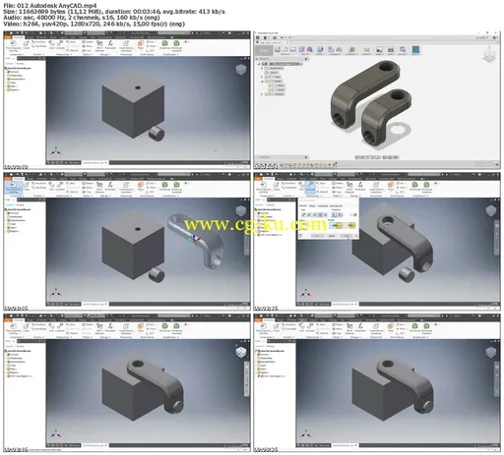
Task: Click the Modify press-pull icon in the Fusion 360 frame
Action: pos(320,49)
